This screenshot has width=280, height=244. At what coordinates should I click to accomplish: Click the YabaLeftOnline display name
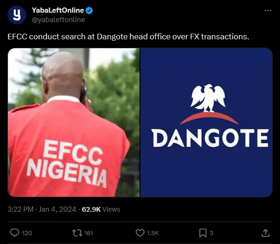pos(58,10)
